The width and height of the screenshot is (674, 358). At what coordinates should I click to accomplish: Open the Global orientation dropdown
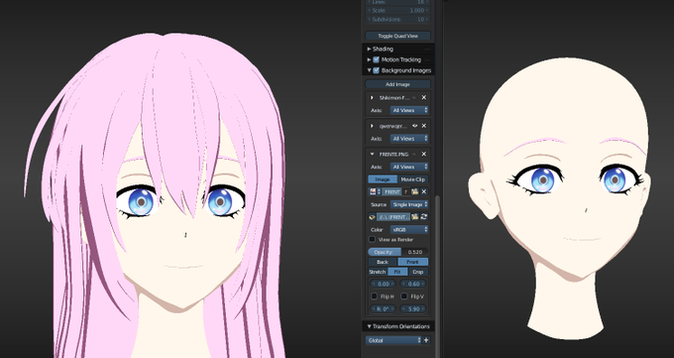coord(394,340)
